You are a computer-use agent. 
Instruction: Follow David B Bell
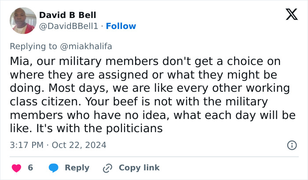(x=121, y=26)
